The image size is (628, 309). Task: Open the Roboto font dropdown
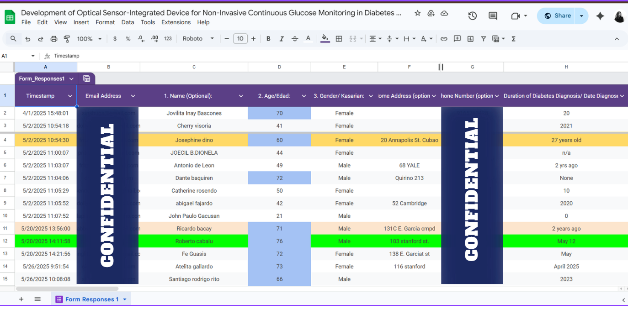pos(198,39)
